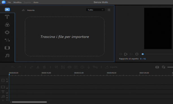Open the Aiuto menu
Screen dimensions: 173x104
tap(36, 2)
